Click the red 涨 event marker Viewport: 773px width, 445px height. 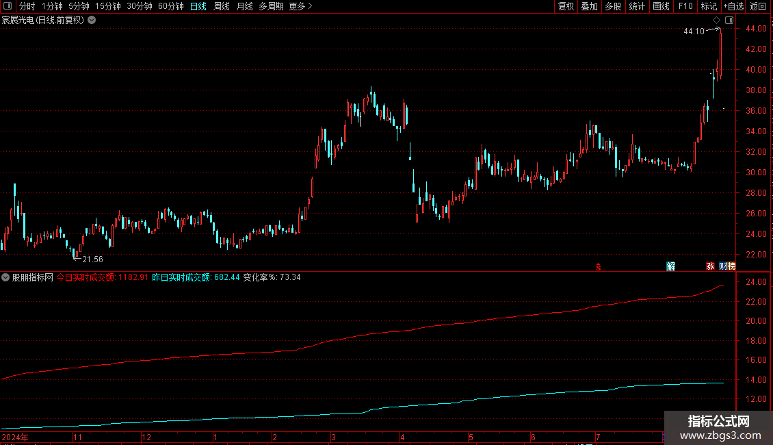pos(710,266)
